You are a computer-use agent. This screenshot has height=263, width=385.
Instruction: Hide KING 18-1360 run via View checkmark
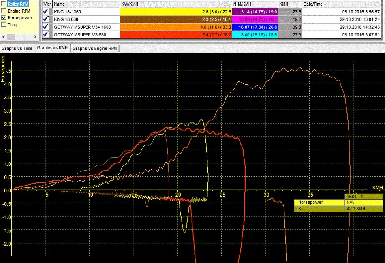46,12
